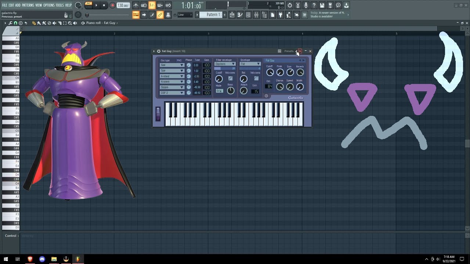The width and height of the screenshot is (470, 264).
Task: Click the help question mark icon
Action: click(314, 5)
